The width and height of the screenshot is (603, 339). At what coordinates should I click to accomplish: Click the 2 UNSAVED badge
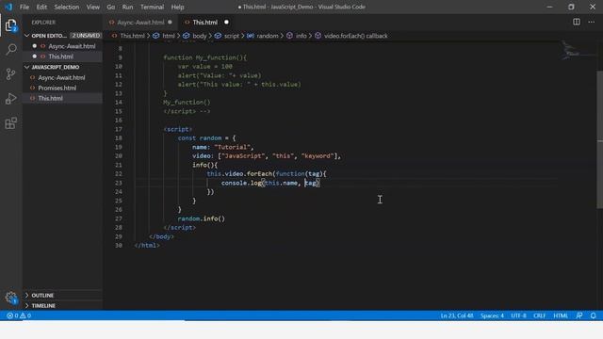(86, 36)
